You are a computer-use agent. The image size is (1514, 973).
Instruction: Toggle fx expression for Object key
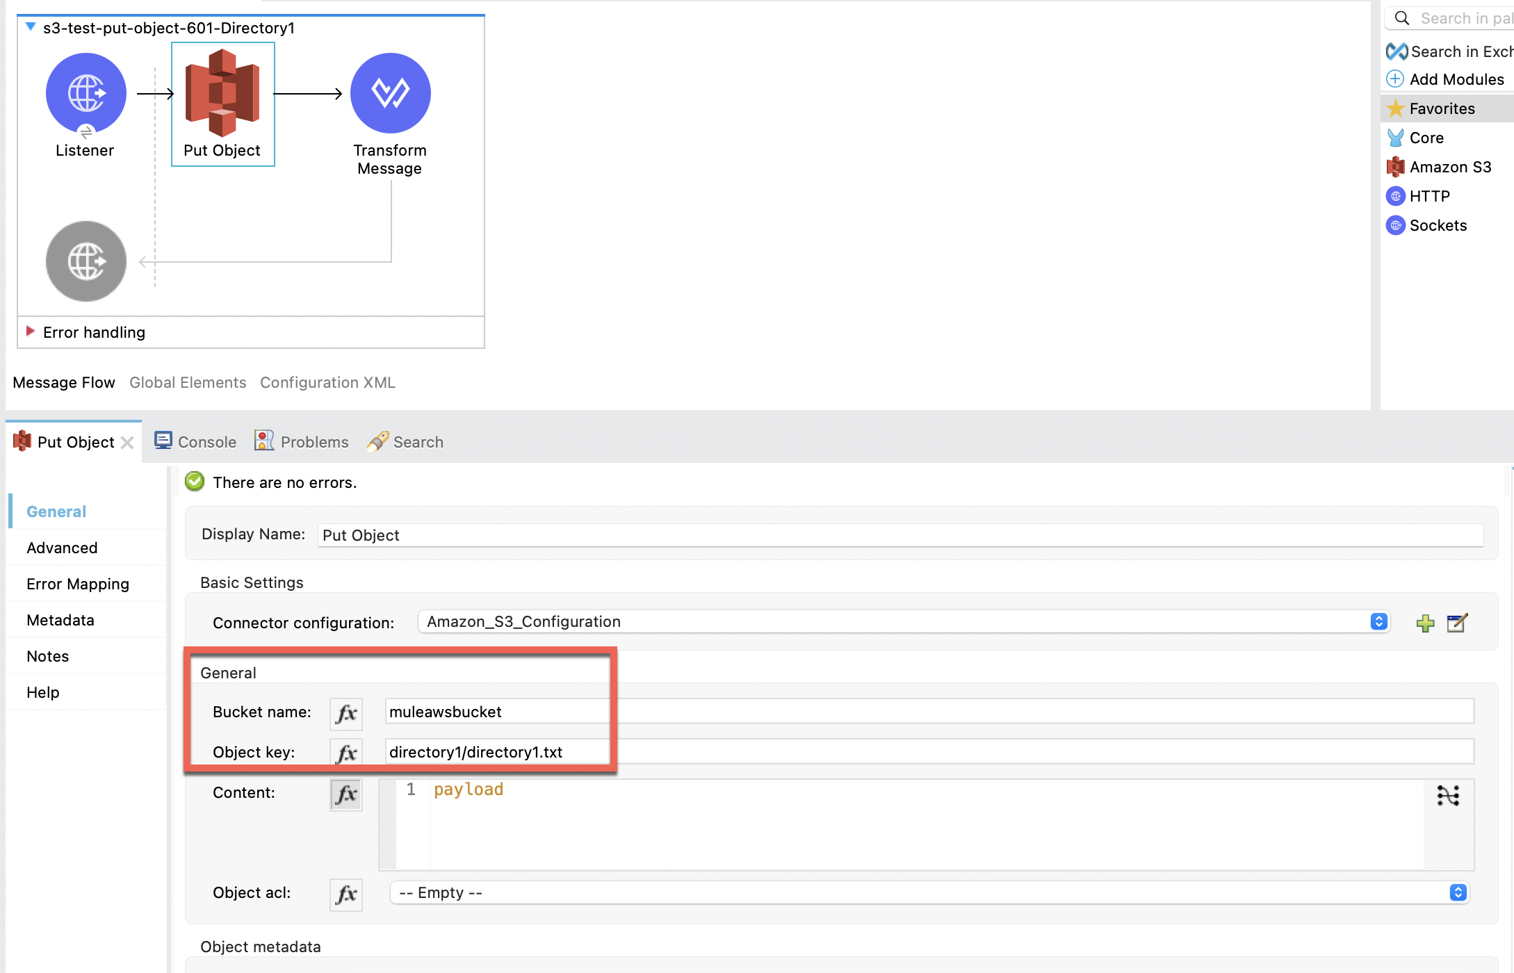click(346, 753)
